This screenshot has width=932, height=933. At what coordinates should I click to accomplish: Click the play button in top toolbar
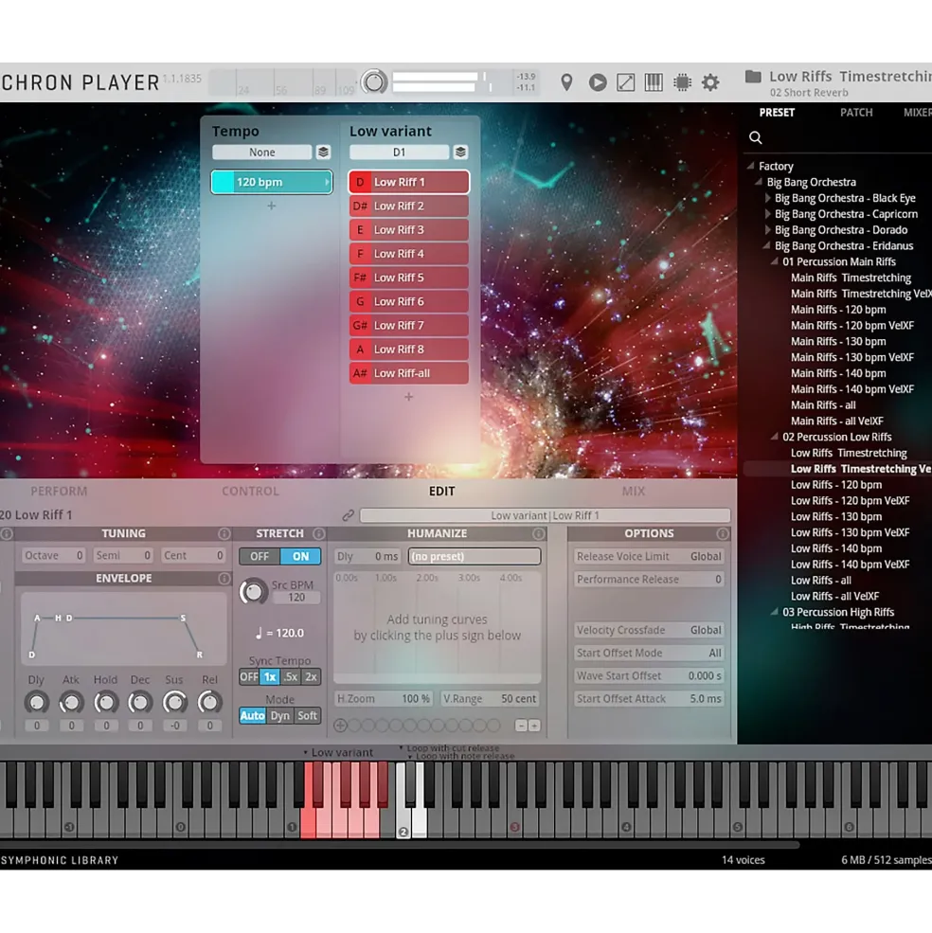[x=598, y=82]
